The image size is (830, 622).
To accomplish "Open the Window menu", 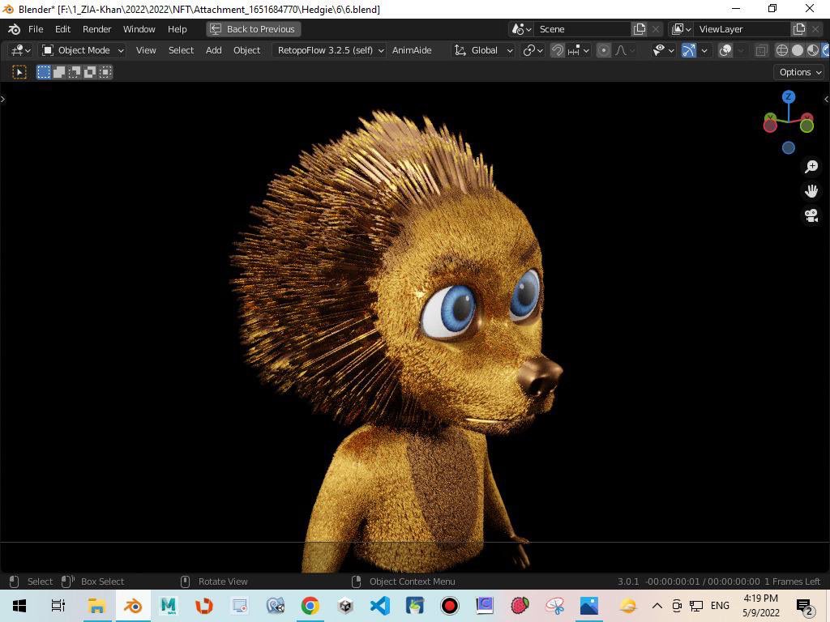I will (x=139, y=29).
